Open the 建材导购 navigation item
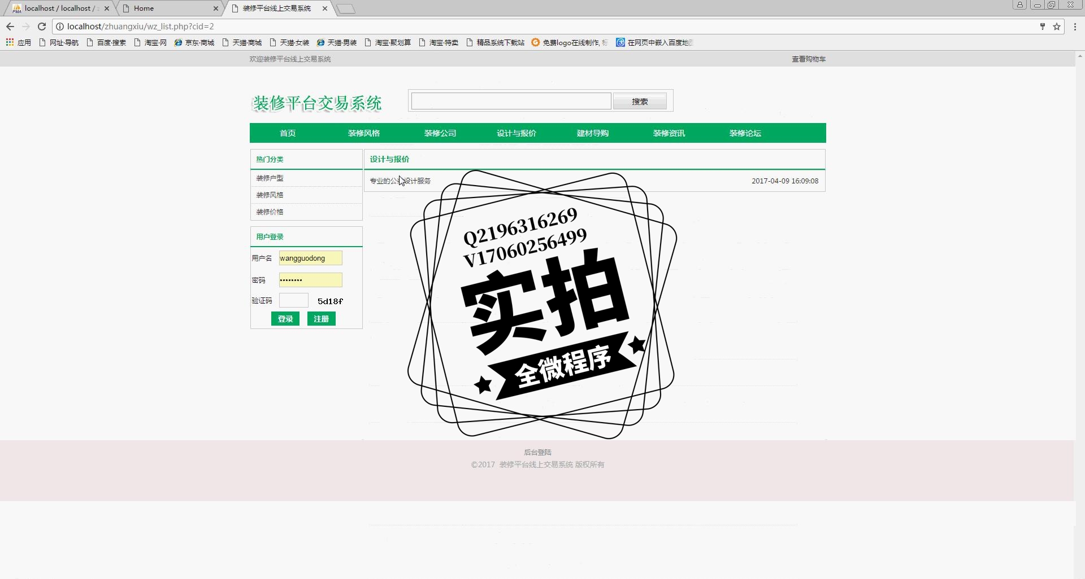Image resolution: width=1085 pixels, height=579 pixels. 593,133
